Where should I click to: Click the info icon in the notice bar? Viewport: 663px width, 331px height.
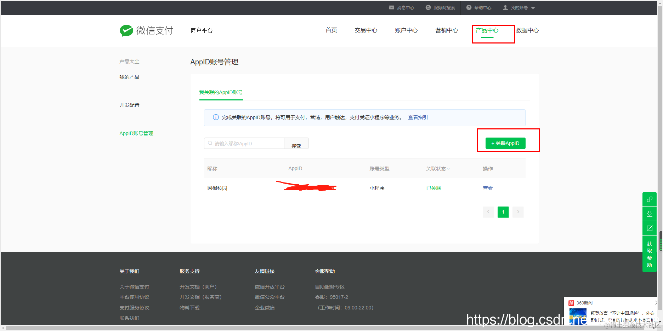(x=216, y=117)
